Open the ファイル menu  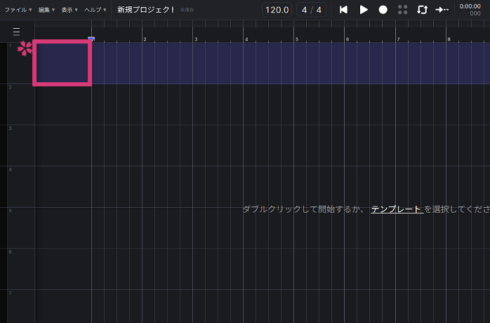click(x=18, y=10)
